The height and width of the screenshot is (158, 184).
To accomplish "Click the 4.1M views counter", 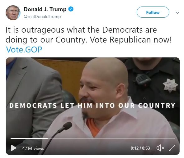I will [33, 148].
